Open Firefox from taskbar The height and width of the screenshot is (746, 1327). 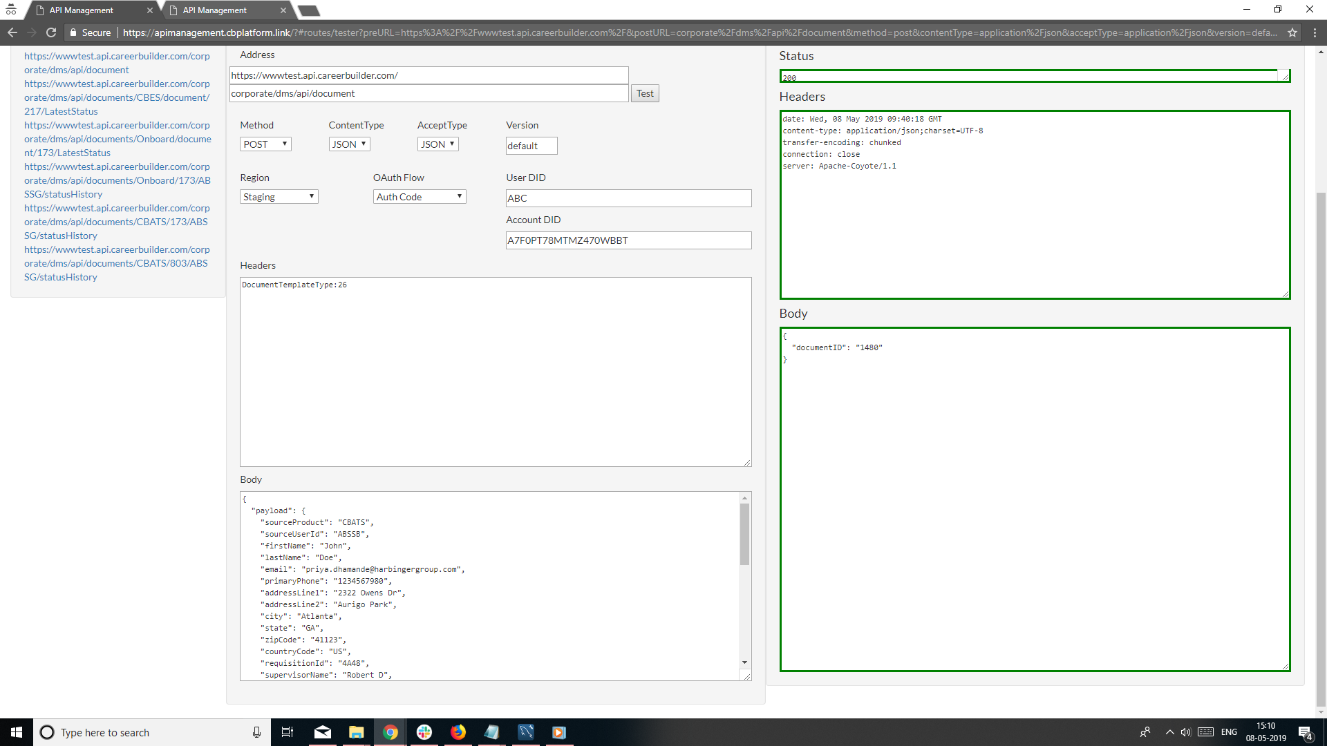coord(458,732)
